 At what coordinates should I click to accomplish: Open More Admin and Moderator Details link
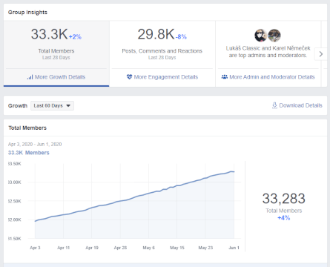(272, 77)
